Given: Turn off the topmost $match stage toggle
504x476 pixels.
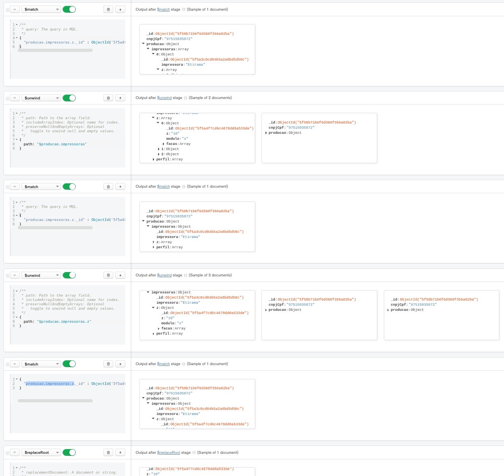Looking at the screenshot, I should click(69, 10).
